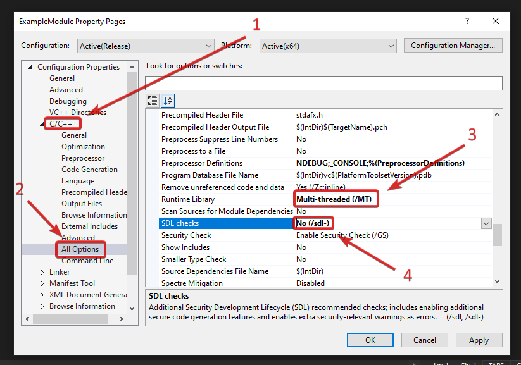Select All Options under C/C++
The image size is (521, 365).
(x=80, y=249)
